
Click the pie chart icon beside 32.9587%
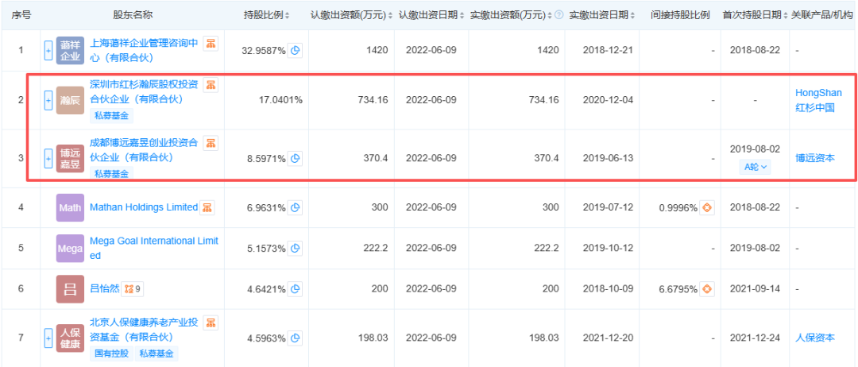(x=296, y=51)
